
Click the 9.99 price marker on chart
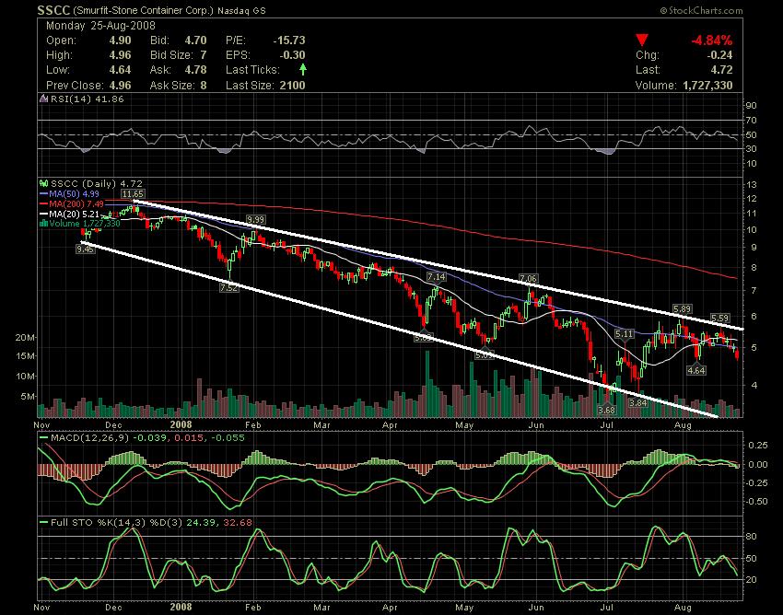coord(256,220)
